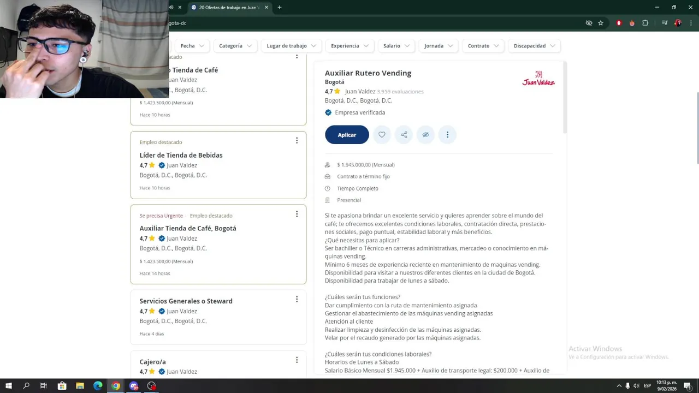The height and width of the screenshot is (393, 699).
Task: Switch to the 20 Ofertas de trabajo tab
Action: pyautogui.click(x=228, y=7)
